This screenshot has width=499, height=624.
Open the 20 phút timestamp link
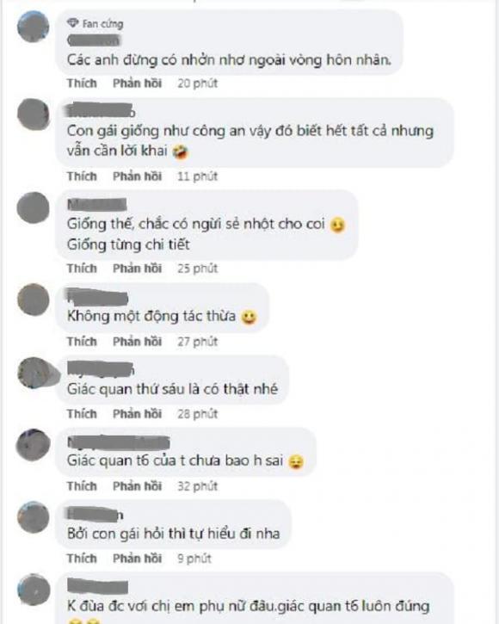point(198,83)
